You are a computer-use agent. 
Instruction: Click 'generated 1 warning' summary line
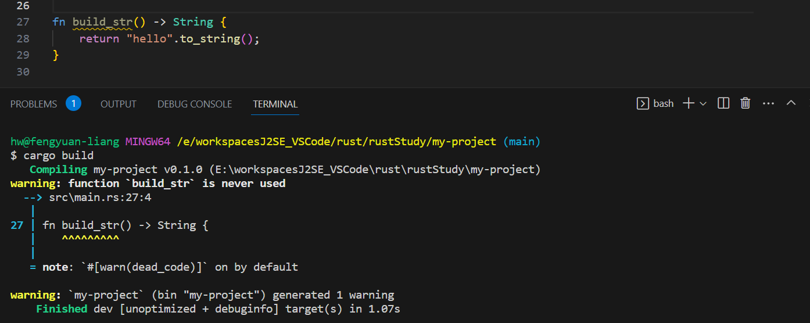(x=333, y=295)
